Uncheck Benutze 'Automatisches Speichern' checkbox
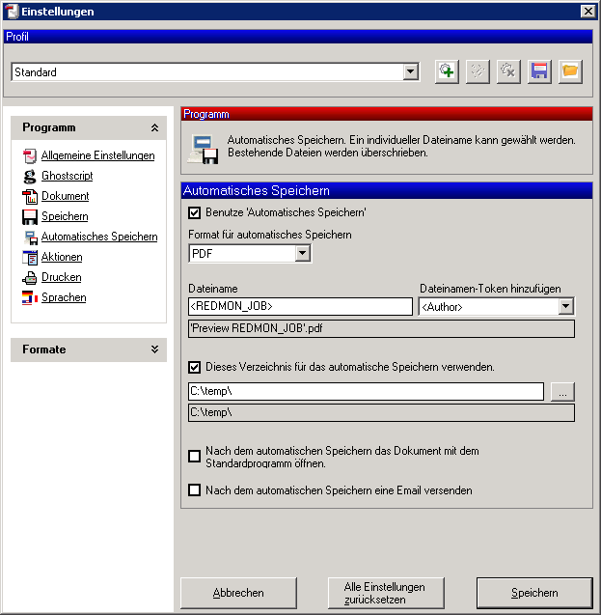The width and height of the screenshot is (601, 615). pyautogui.click(x=194, y=212)
